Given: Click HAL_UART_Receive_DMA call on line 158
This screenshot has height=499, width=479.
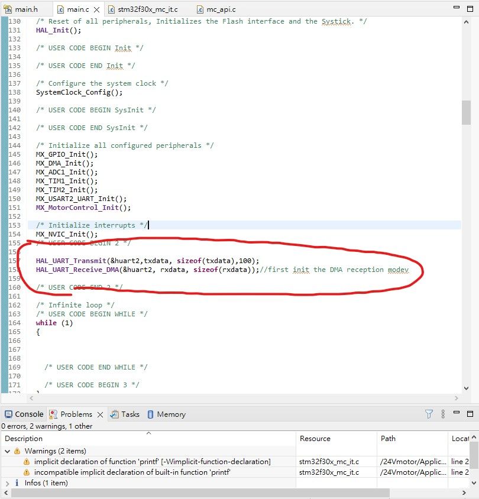Looking at the screenshot, I should [147, 270].
